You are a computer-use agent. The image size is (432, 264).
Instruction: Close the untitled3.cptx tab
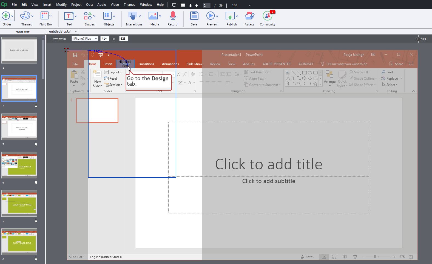pyautogui.click(x=76, y=31)
